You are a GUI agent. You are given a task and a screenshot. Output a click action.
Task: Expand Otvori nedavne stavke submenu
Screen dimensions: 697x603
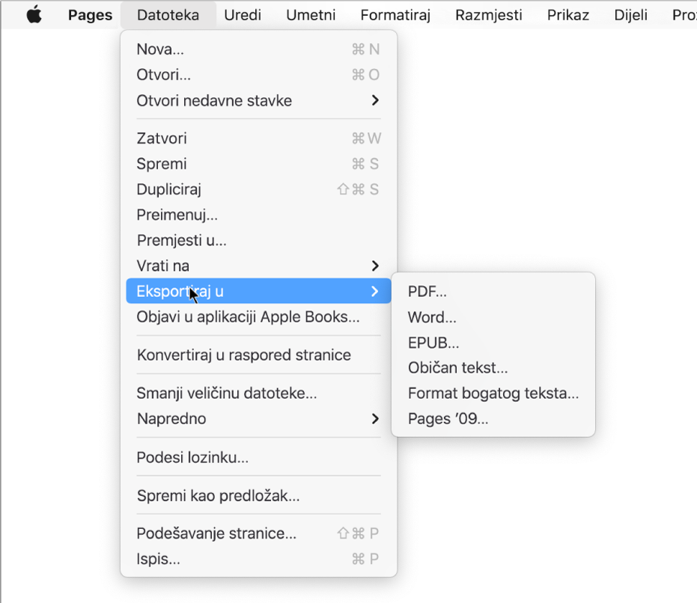259,100
